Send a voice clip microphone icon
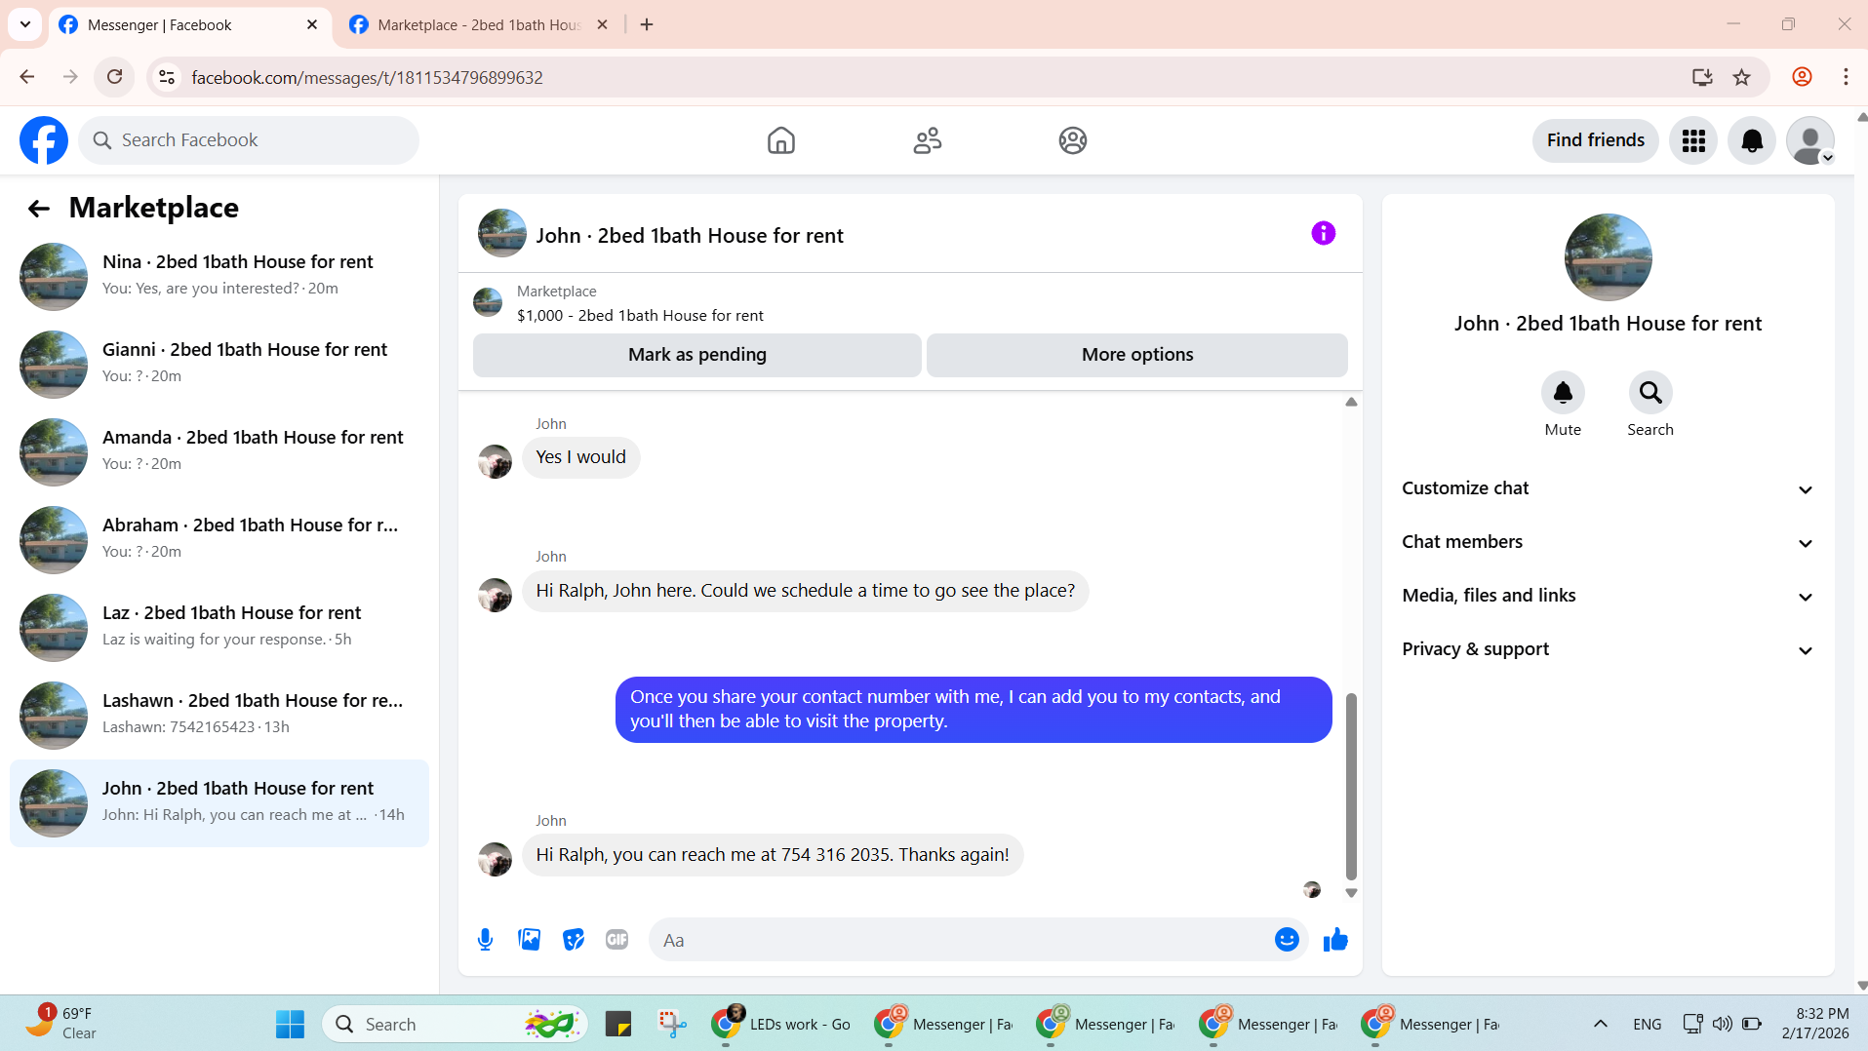 click(485, 940)
